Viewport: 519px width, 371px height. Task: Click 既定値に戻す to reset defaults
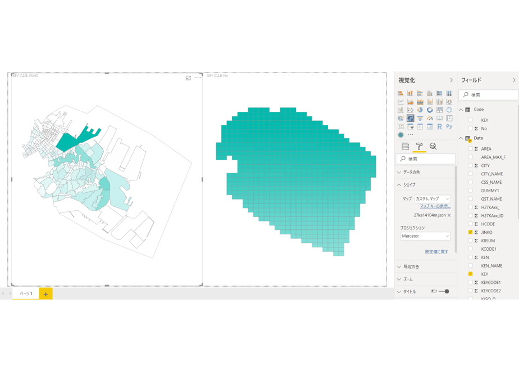click(436, 252)
